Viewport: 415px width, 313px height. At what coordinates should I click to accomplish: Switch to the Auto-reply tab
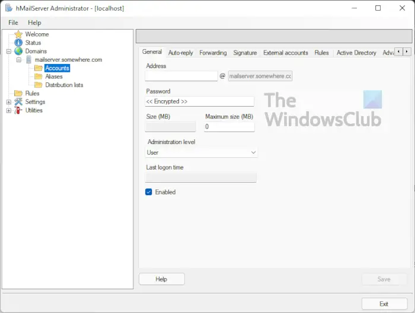180,53
